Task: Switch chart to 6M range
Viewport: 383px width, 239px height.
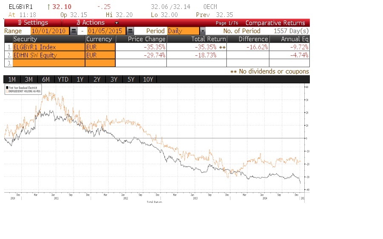Action: coord(46,80)
